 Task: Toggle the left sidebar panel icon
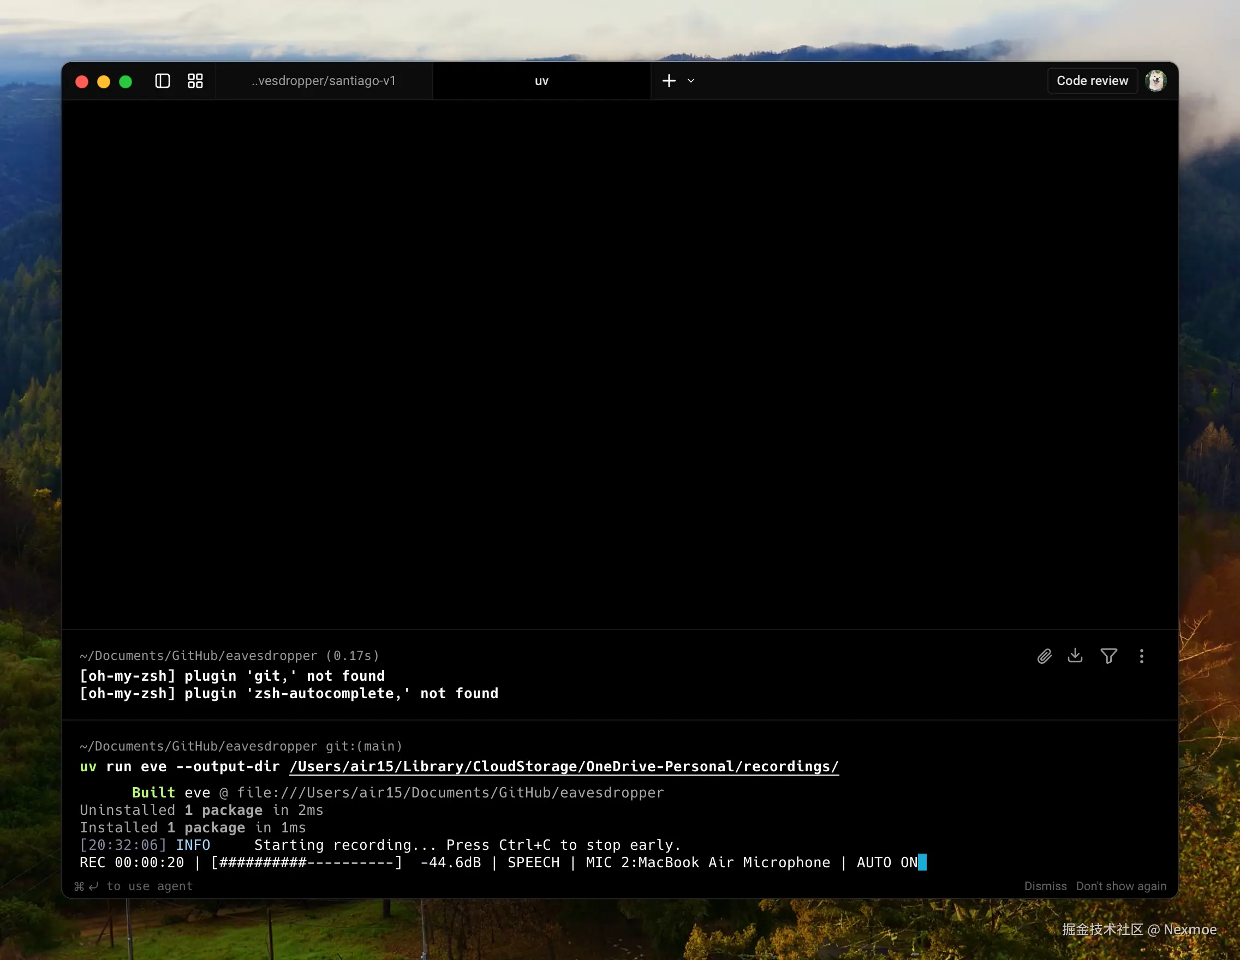[163, 81]
